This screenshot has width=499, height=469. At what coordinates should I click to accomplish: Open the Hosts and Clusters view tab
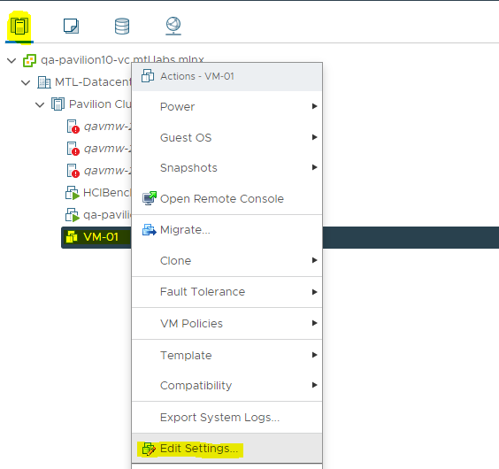click(x=19, y=27)
